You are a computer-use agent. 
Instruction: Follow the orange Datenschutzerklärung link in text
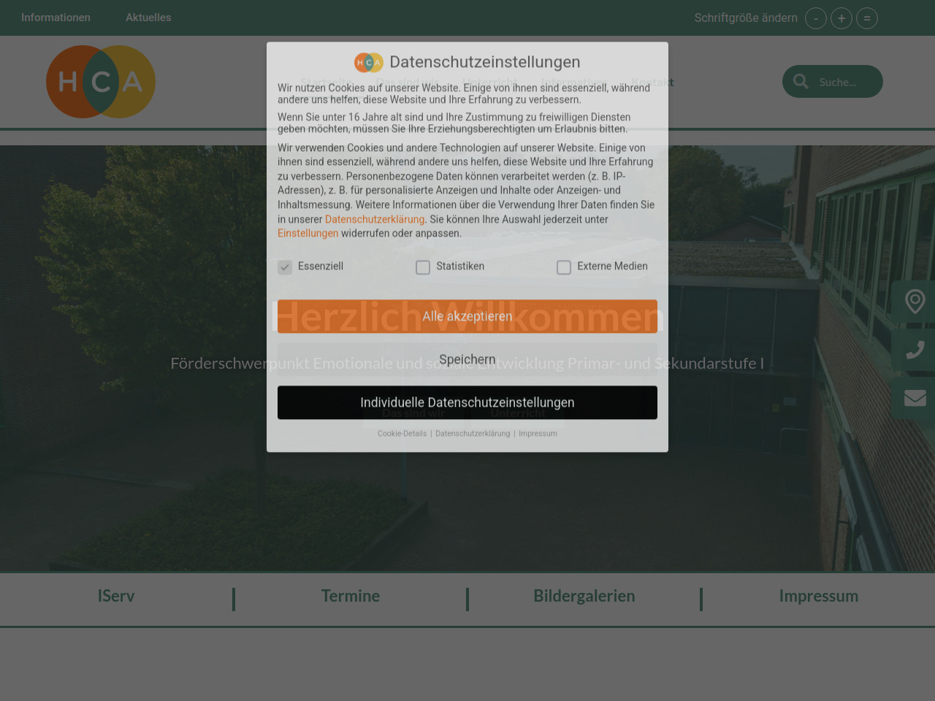click(x=374, y=219)
